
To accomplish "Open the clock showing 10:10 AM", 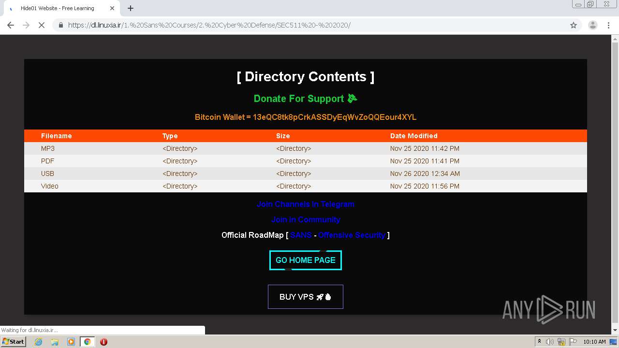I will (x=594, y=342).
